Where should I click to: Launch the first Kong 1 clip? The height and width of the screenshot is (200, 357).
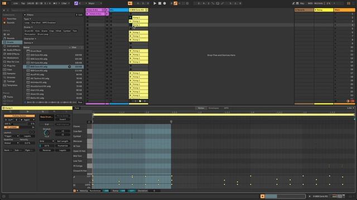[x=131, y=17]
